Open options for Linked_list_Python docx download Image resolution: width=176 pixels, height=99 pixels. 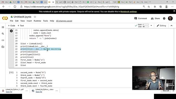point(57,91)
